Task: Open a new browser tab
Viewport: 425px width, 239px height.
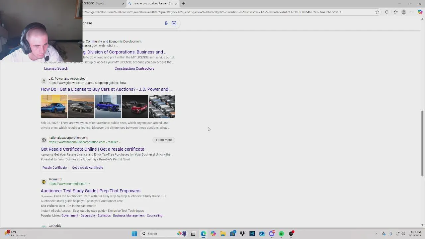Action: tap(183, 4)
